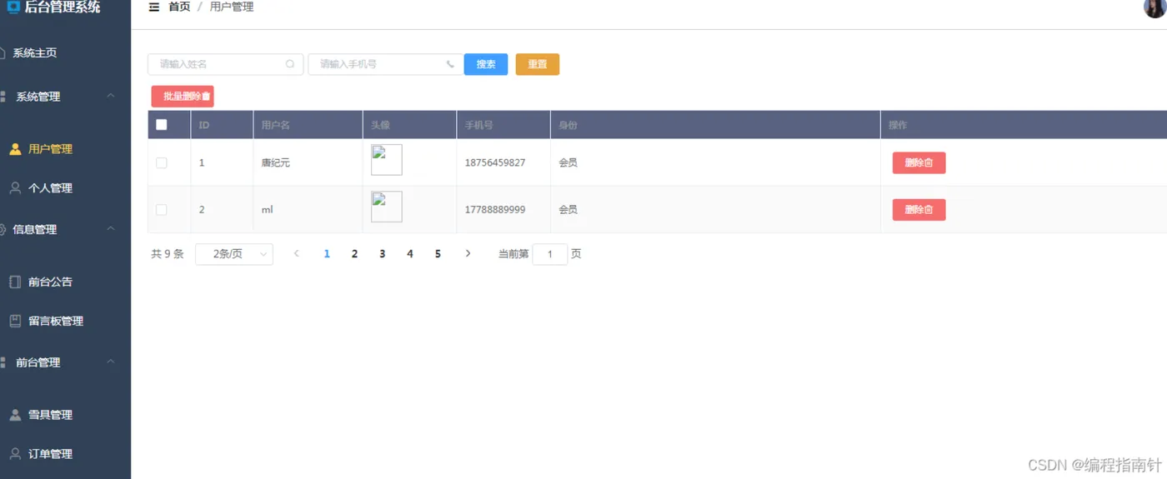
Task: Toggle the hamburger menu collapse icon
Action: (154, 7)
